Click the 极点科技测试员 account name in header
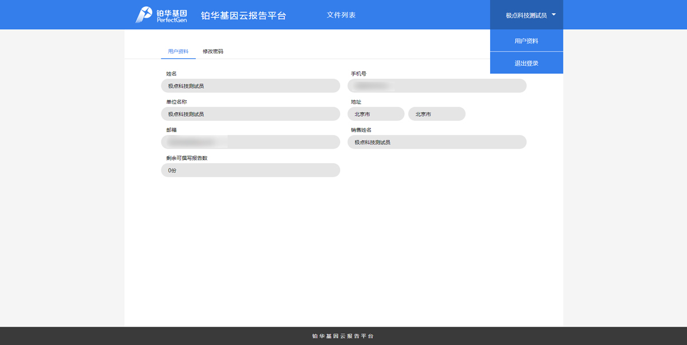Viewport: 687px width, 345px height. click(x=526, y=15)
